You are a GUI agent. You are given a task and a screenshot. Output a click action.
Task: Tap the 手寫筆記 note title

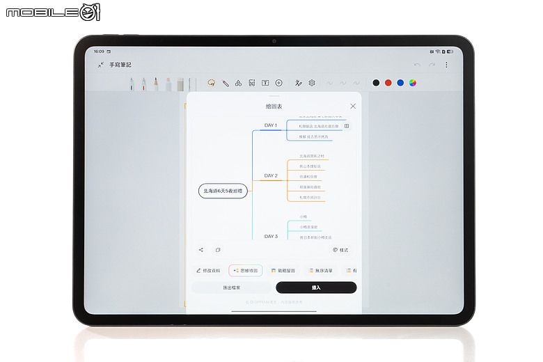(x=120, y=65)
